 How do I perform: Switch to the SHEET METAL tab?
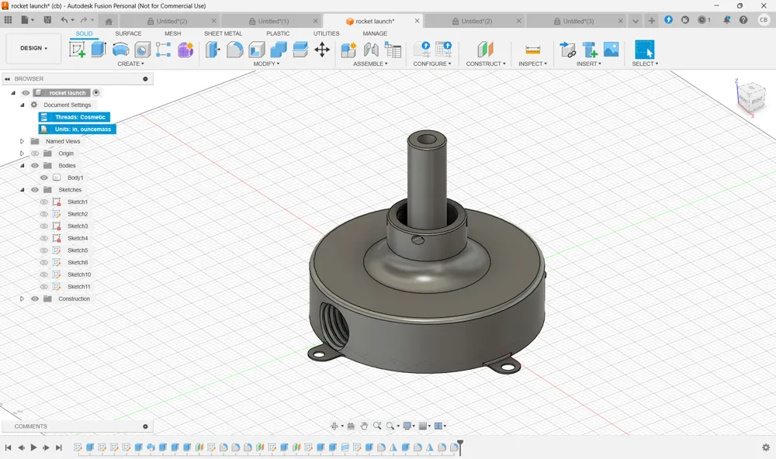[x=223, y=33]
